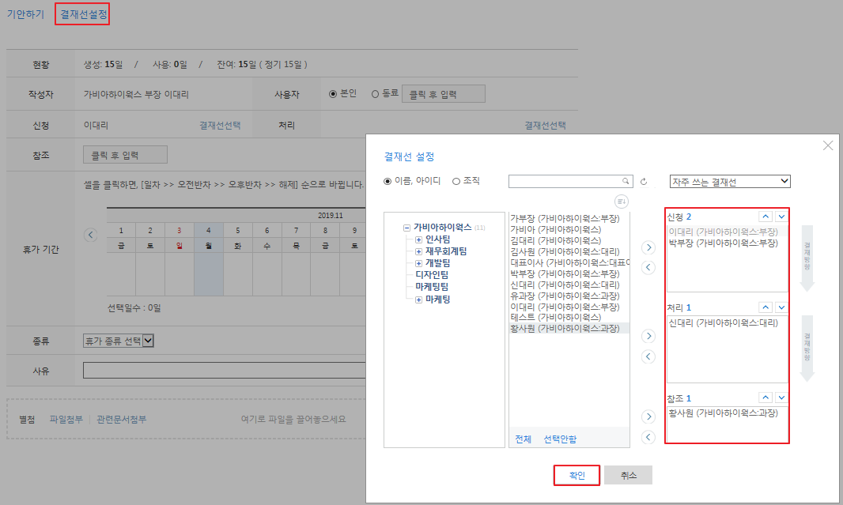843x505 pixels.
Task: Open the 결재선설정 tab
Action: click(x=82, y=14)
